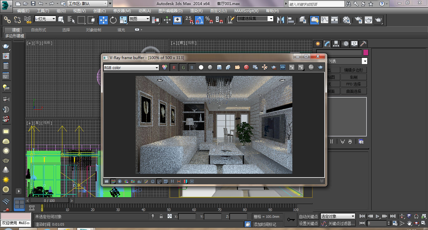Open the HSL color correction control
Image resolution: width=428 pixels, height=230 pixels.
click(126, 181)
